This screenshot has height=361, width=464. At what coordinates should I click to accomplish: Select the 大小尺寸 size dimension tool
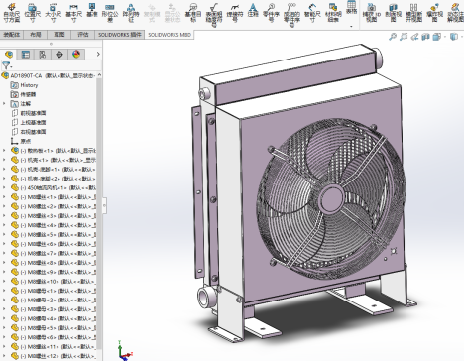pyautogui.click(x=53, y=12)
